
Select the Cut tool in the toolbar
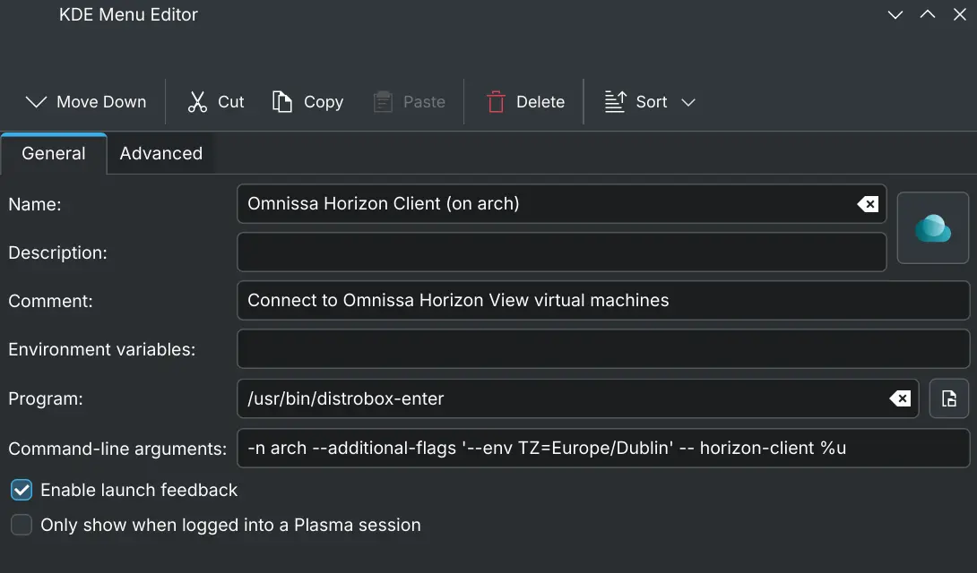point(215,101)
